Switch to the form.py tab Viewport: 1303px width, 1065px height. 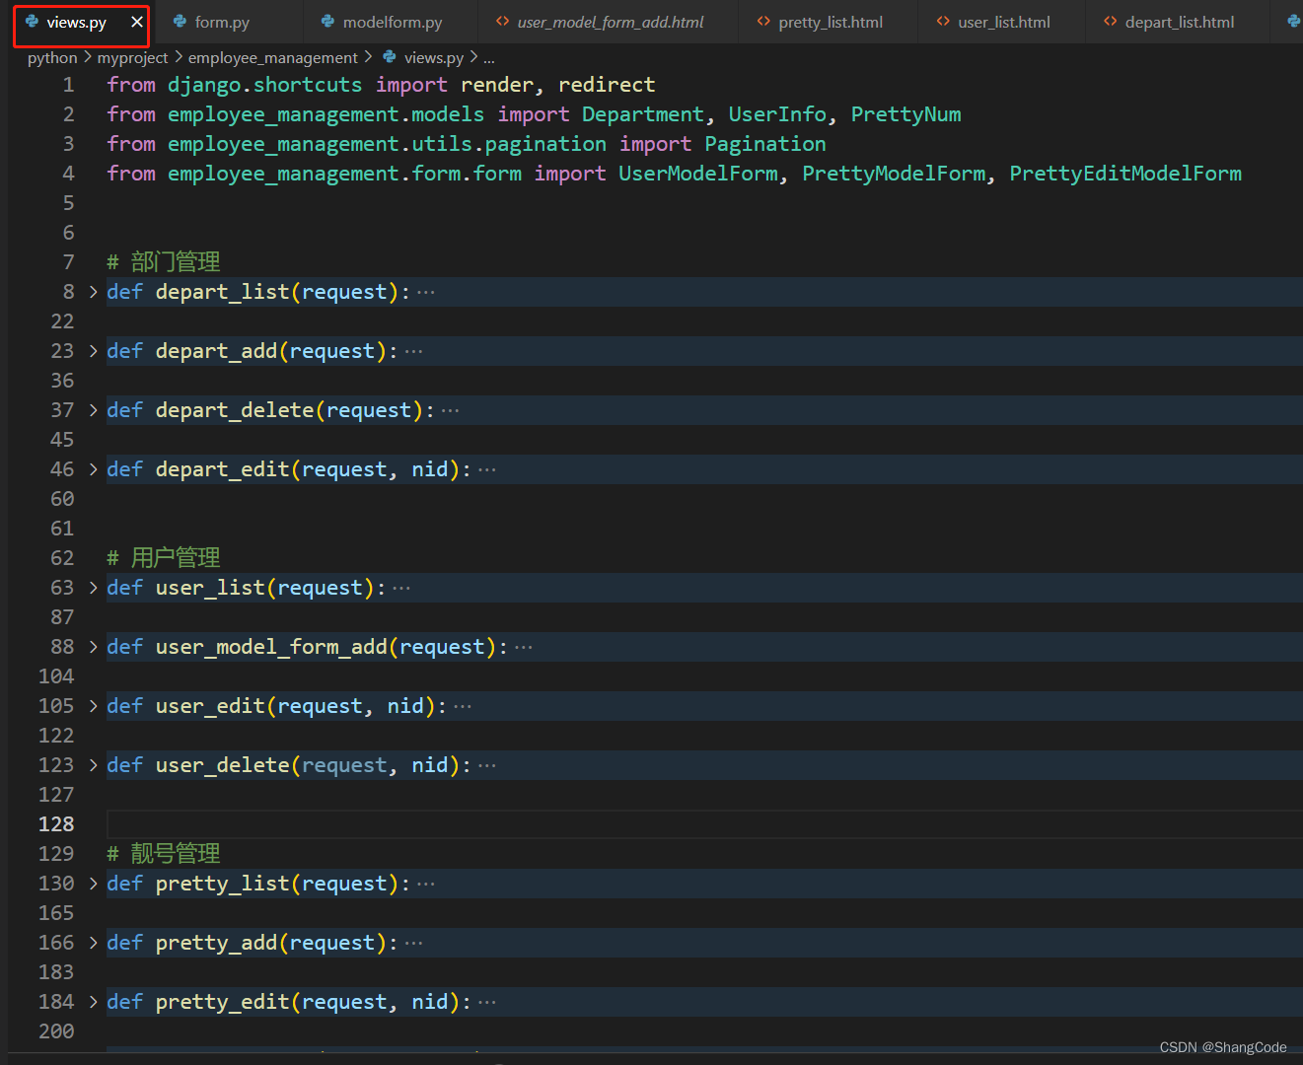pyautogui.click(x=222, y=22)
